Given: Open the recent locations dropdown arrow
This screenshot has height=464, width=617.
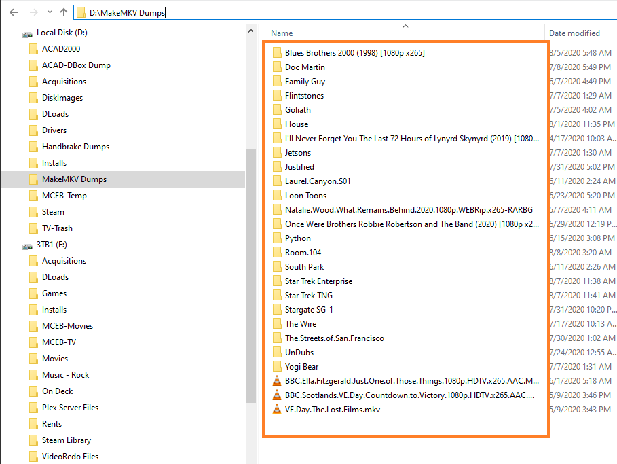Looking at the screenshot, I should (50, 12).
